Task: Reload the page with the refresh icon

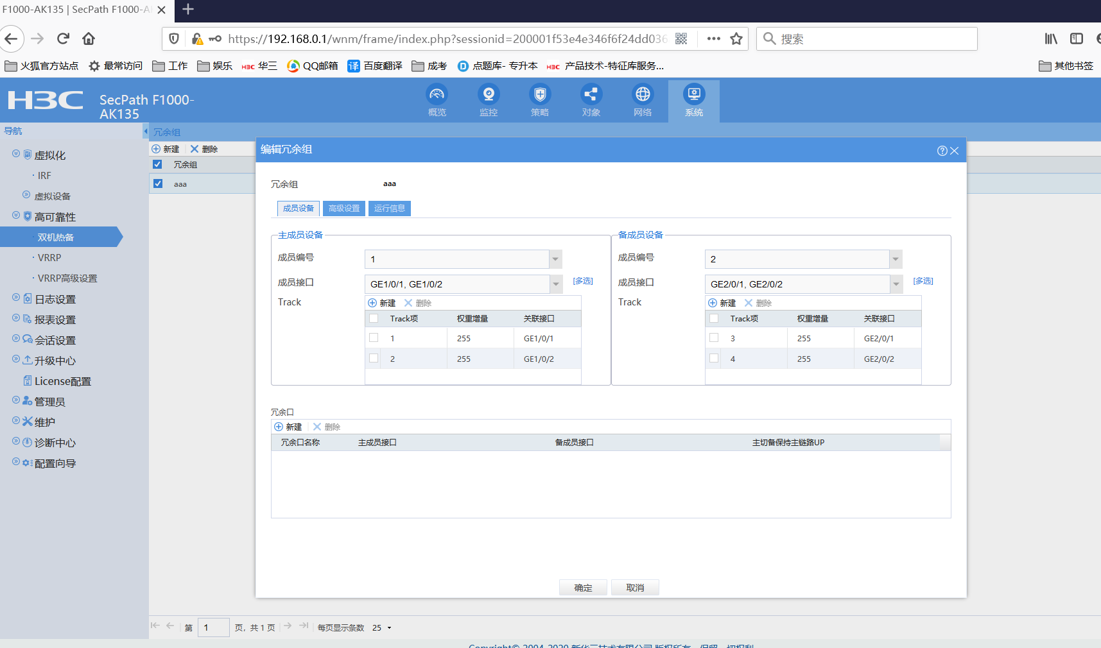Action: [63, 39]
